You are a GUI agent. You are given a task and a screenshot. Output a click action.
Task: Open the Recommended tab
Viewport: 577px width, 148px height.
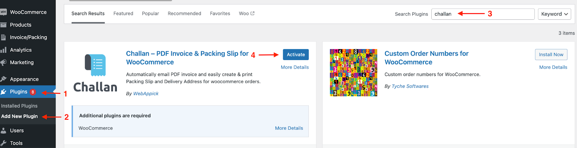184,14
